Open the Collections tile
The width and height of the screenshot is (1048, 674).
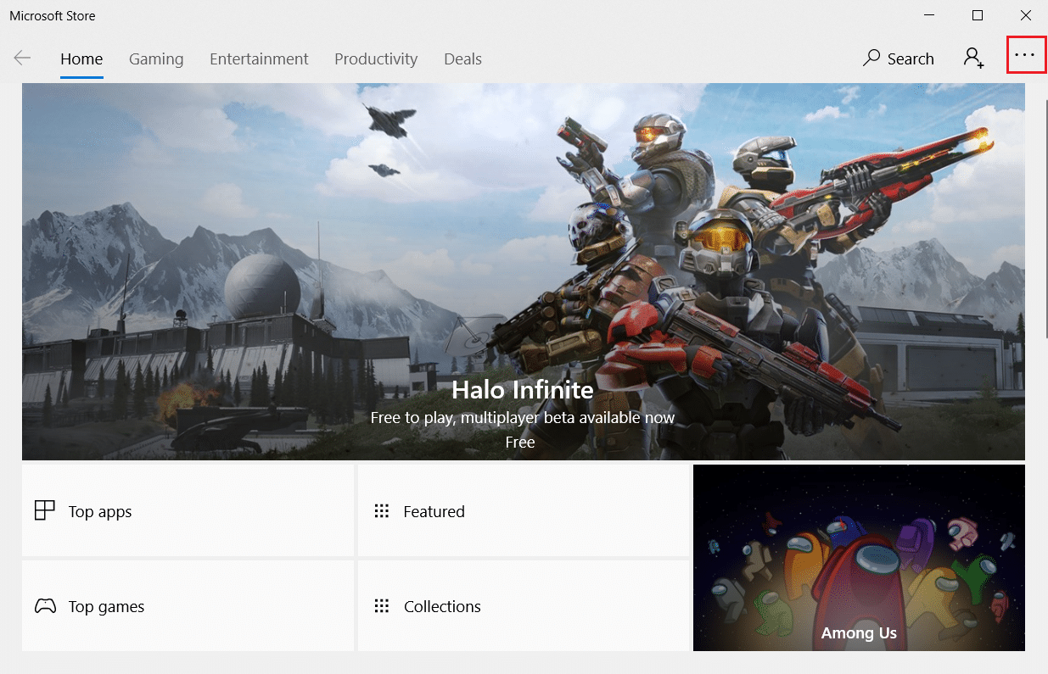click(x=524, y=605)
